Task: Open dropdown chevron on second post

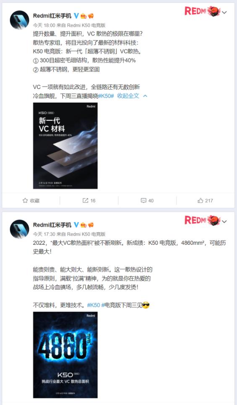Action: [x=224, y=222]
